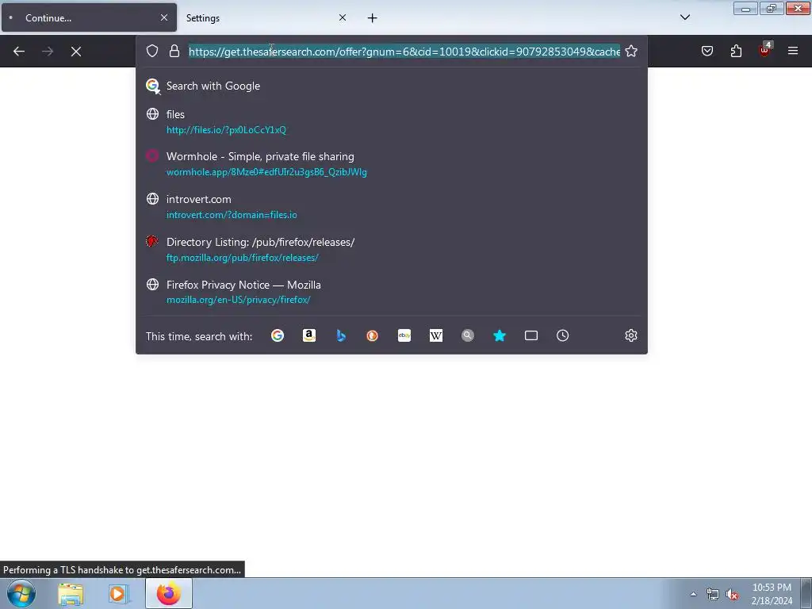Image resolution: width=812 pixels, height=609 pixels.
Task: Open Windows Explorer from taskbar
Action: point(71,593)
